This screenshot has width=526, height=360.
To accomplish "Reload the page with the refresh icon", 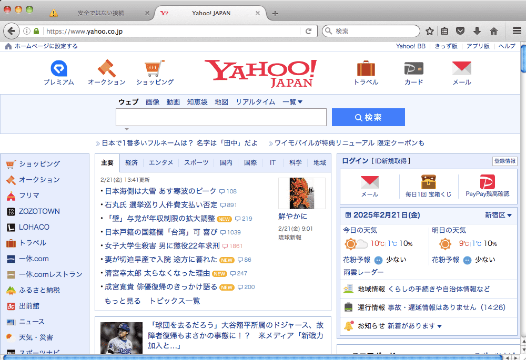I will [x=309, y=31].
